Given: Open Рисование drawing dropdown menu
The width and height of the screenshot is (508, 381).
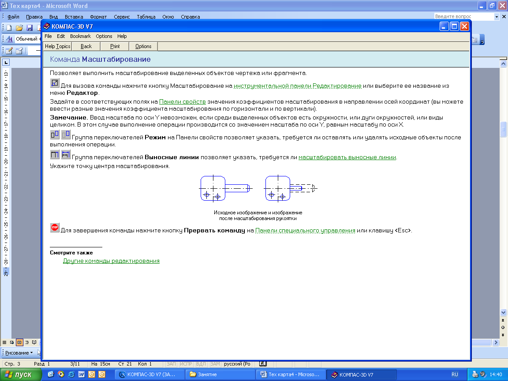Looking at the screenshot, I should 19,353.
